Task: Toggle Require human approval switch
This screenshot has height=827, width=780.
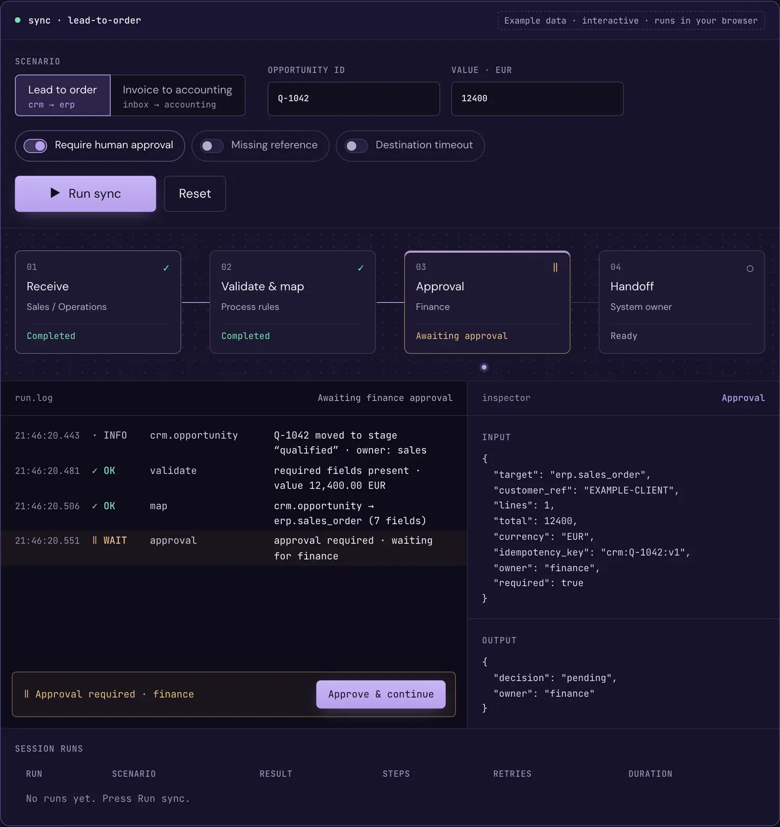Action: (x=35, y=146)
